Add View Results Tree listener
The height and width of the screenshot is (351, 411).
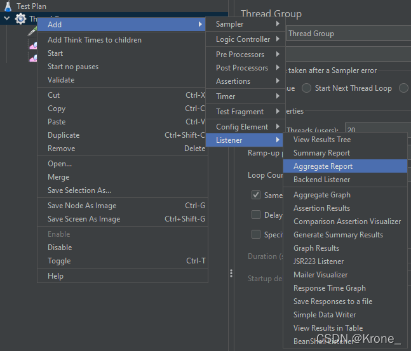tap(345, 140)
